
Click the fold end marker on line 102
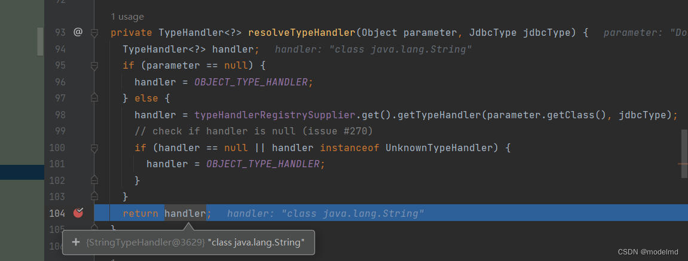click(x=94, y=180)
